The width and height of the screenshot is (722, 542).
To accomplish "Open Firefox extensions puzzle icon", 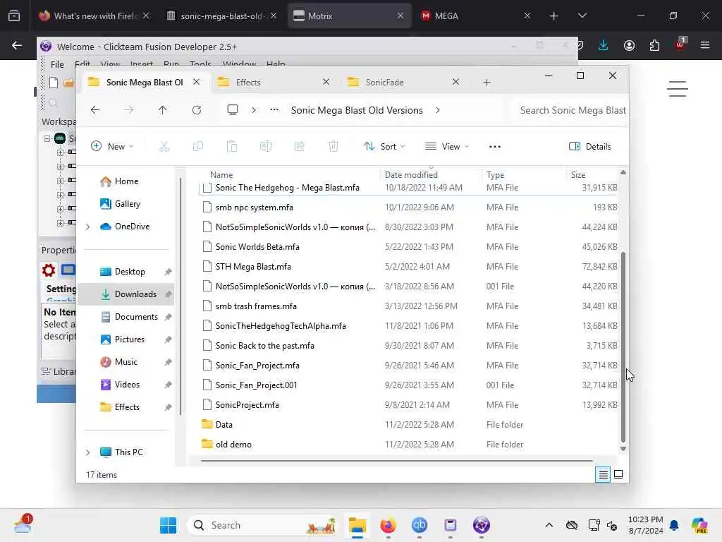I will click(654, 45).
